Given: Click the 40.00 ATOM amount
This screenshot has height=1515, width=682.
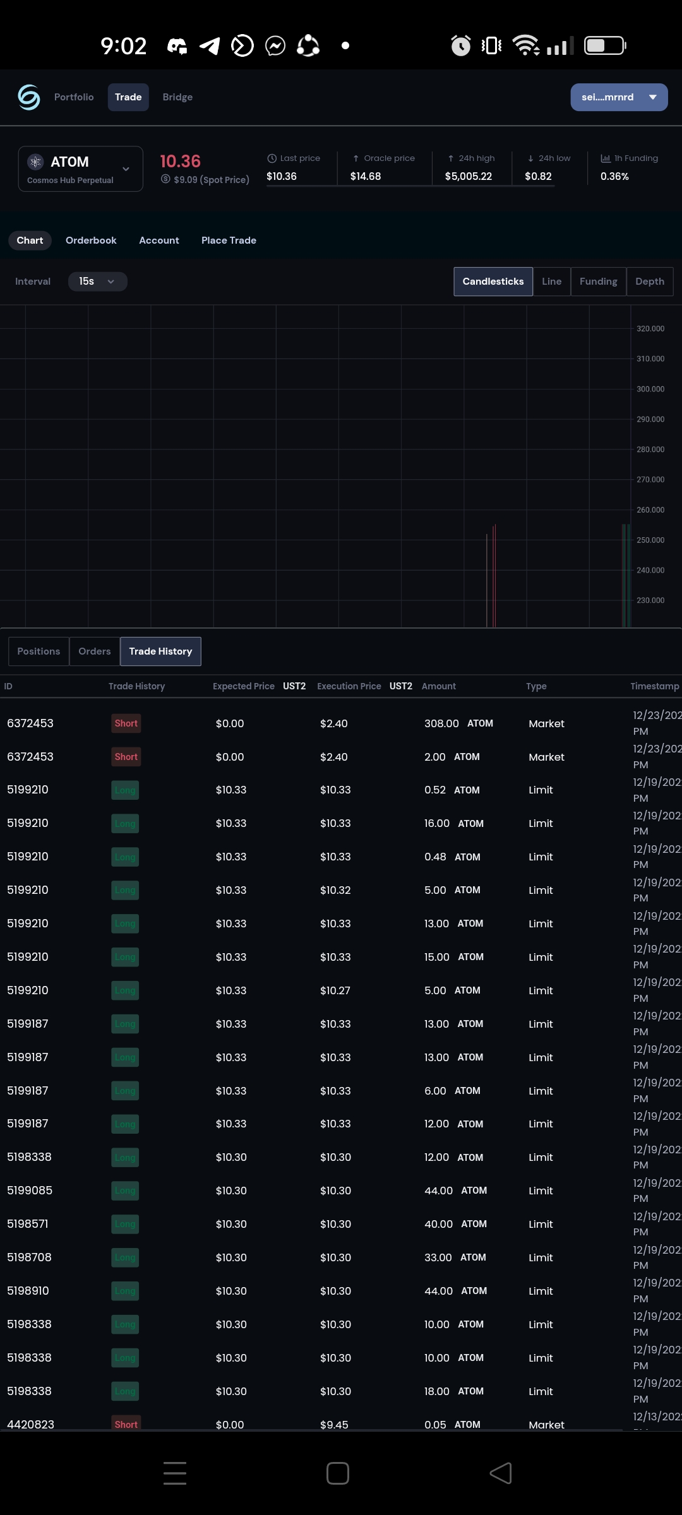Looking at the screenshot, I should pyautogui.click(x=455, y=1224).
